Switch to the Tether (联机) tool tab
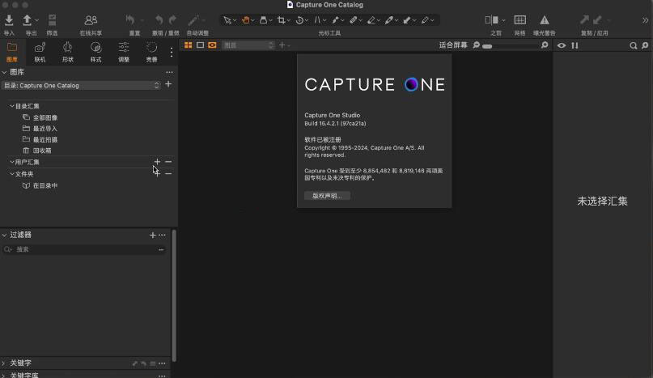653x378 pixels. [x=40, y=52]
